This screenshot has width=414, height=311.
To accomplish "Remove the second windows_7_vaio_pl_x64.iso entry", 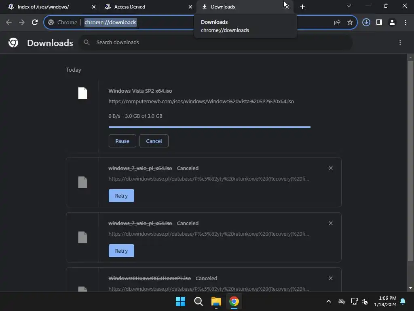I will [x=331, y=223].
